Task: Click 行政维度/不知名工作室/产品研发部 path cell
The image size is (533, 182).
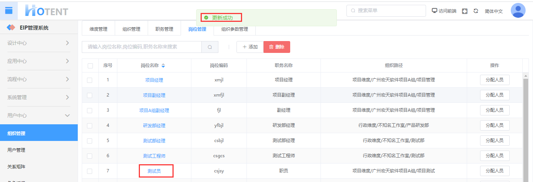Action: point(393,125)
